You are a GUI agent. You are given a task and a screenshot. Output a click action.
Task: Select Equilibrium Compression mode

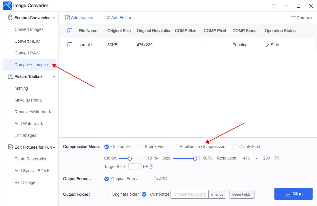point(175,147)
